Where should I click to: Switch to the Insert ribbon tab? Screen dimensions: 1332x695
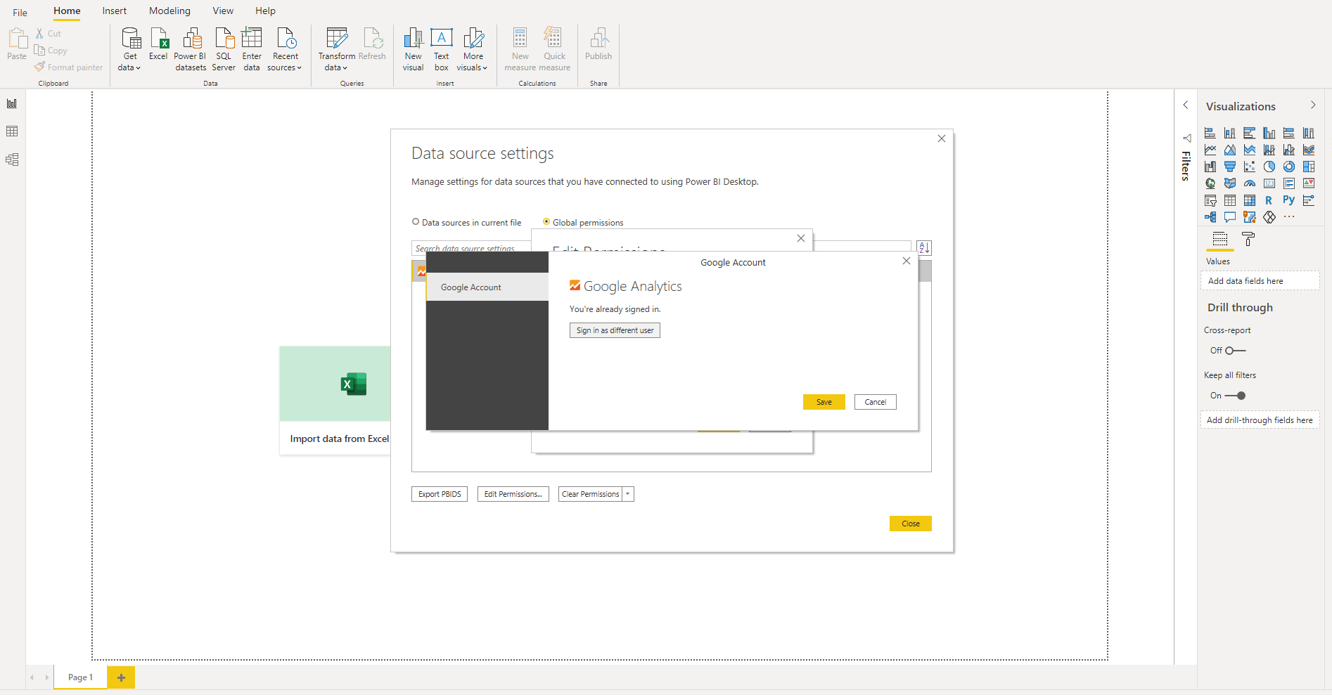[115, 11]
